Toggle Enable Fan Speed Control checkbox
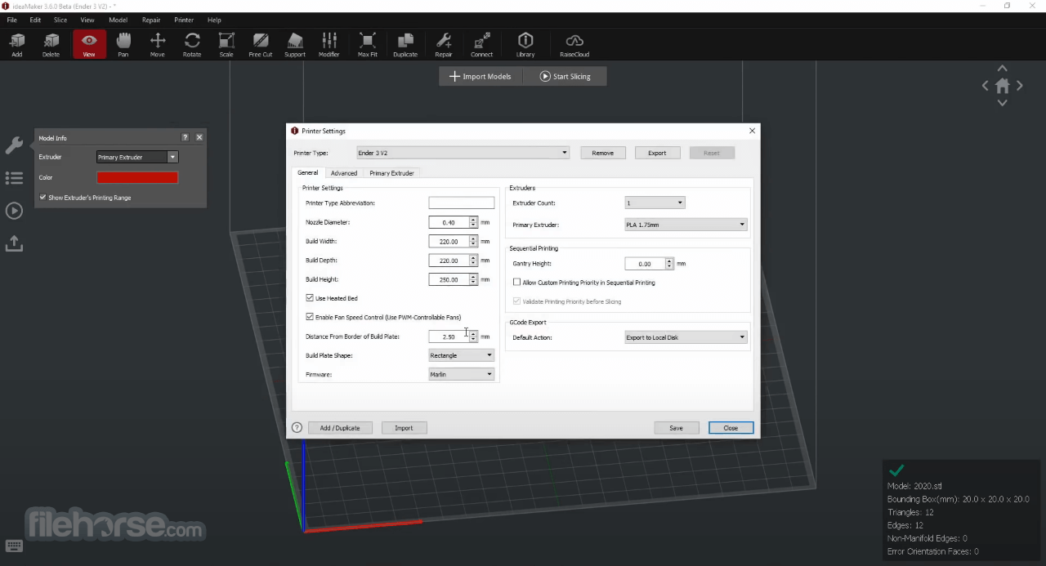The height and width of the screenshot is (566, 1046). coord(310,317)
